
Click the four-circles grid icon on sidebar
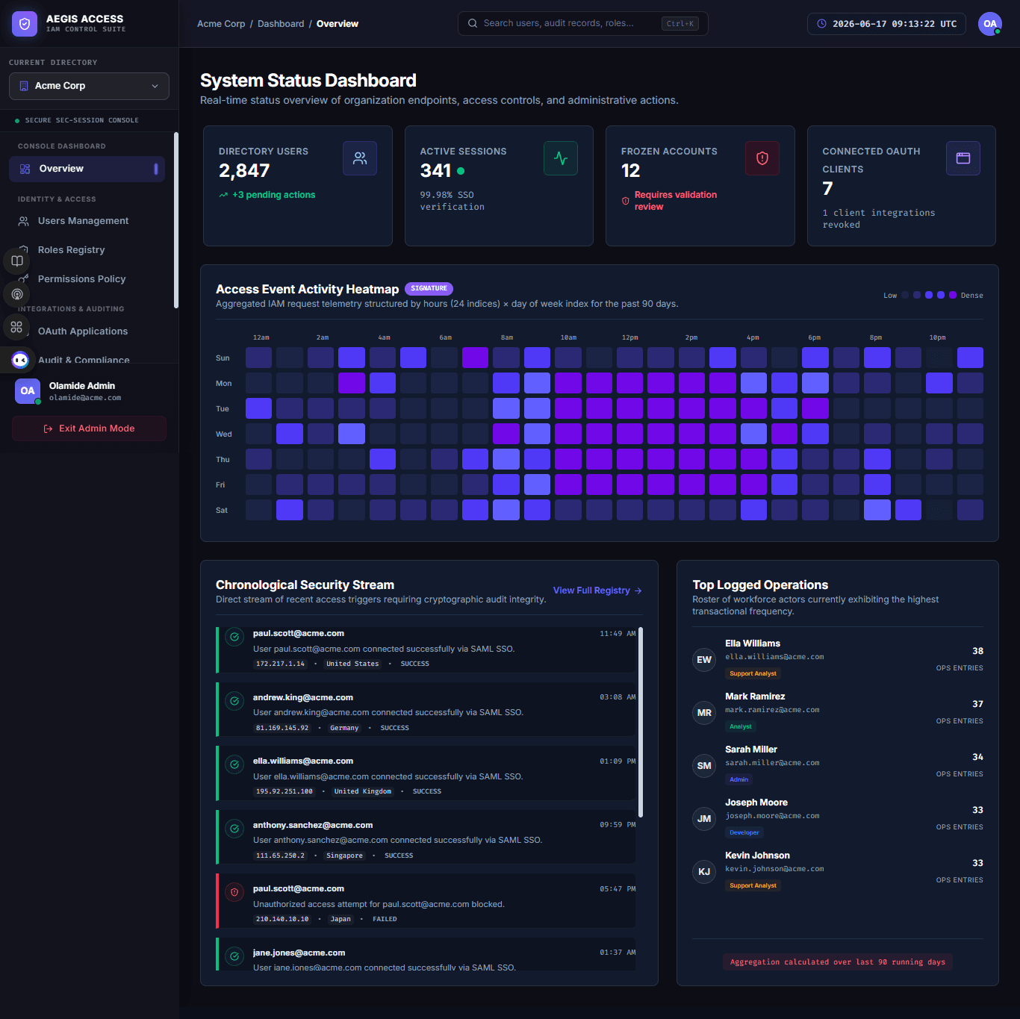point(16,327)
